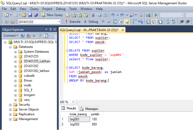Click the brg002 cell in results grid

coord(79,124)
